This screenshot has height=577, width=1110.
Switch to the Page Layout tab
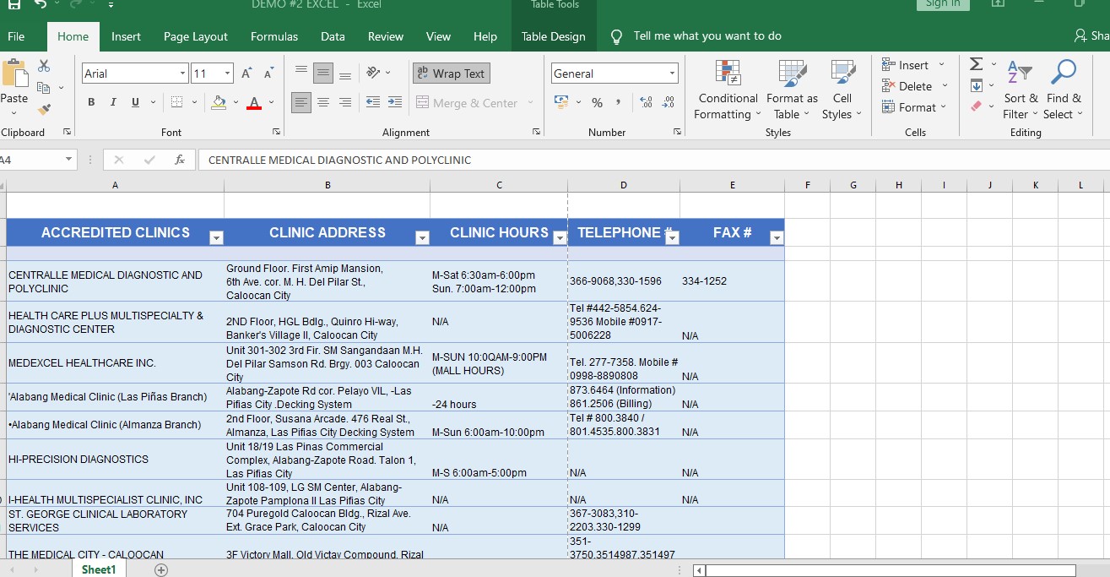click(196, 36)
